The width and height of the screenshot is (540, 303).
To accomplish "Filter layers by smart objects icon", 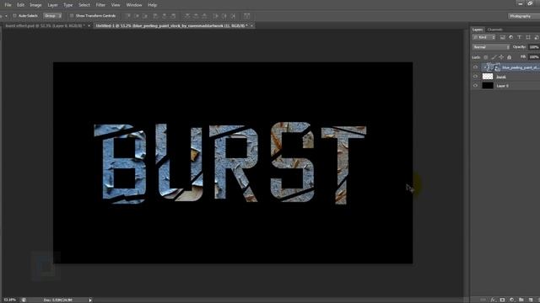I will (x=537, y=37).
